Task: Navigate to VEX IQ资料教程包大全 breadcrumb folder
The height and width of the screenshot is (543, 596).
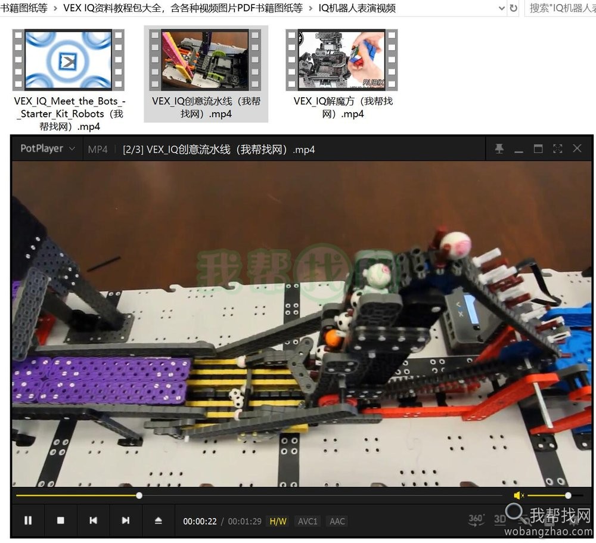Action: pos(183,8)
